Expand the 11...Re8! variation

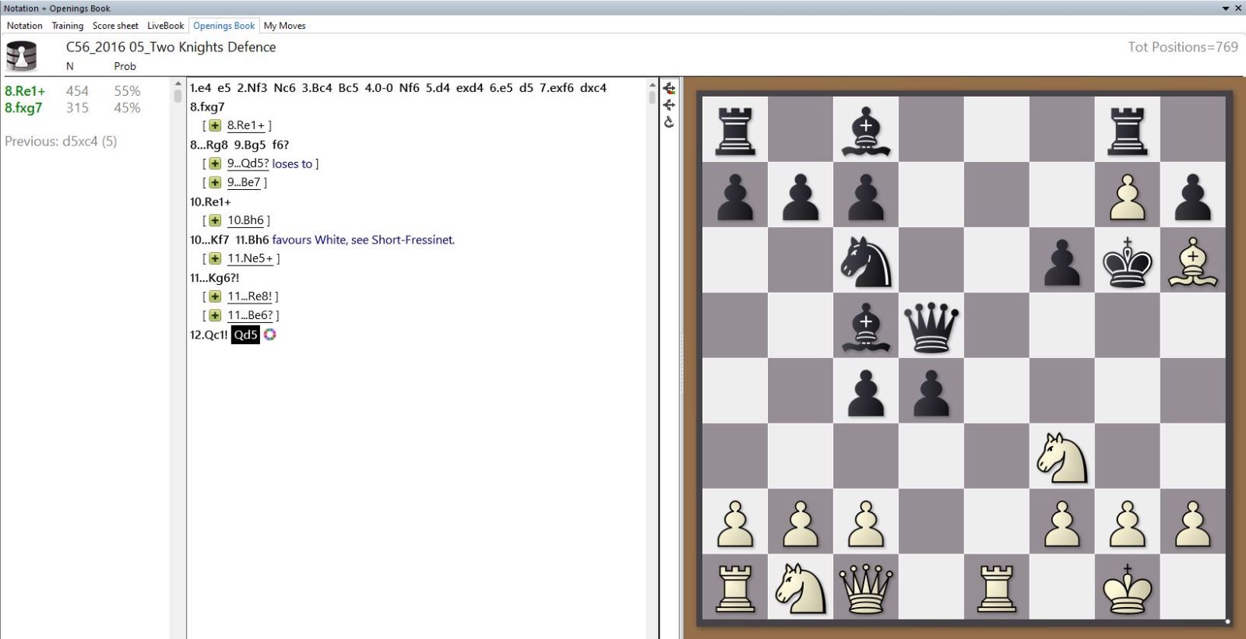(x=215, y=297)
